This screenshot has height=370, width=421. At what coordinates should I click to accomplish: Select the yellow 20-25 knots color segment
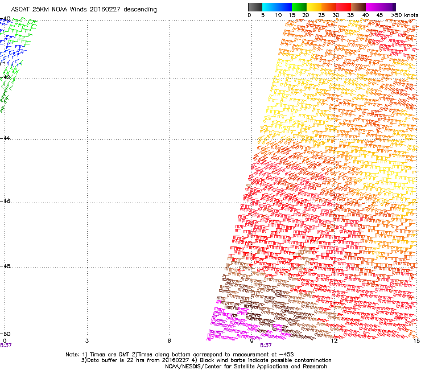point(314,7)
